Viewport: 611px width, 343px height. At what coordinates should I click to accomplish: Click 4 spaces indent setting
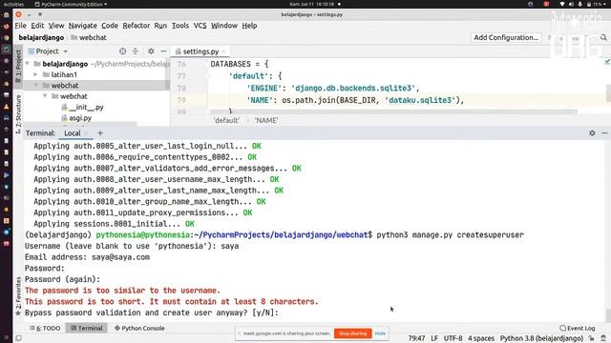pos(481,338)
